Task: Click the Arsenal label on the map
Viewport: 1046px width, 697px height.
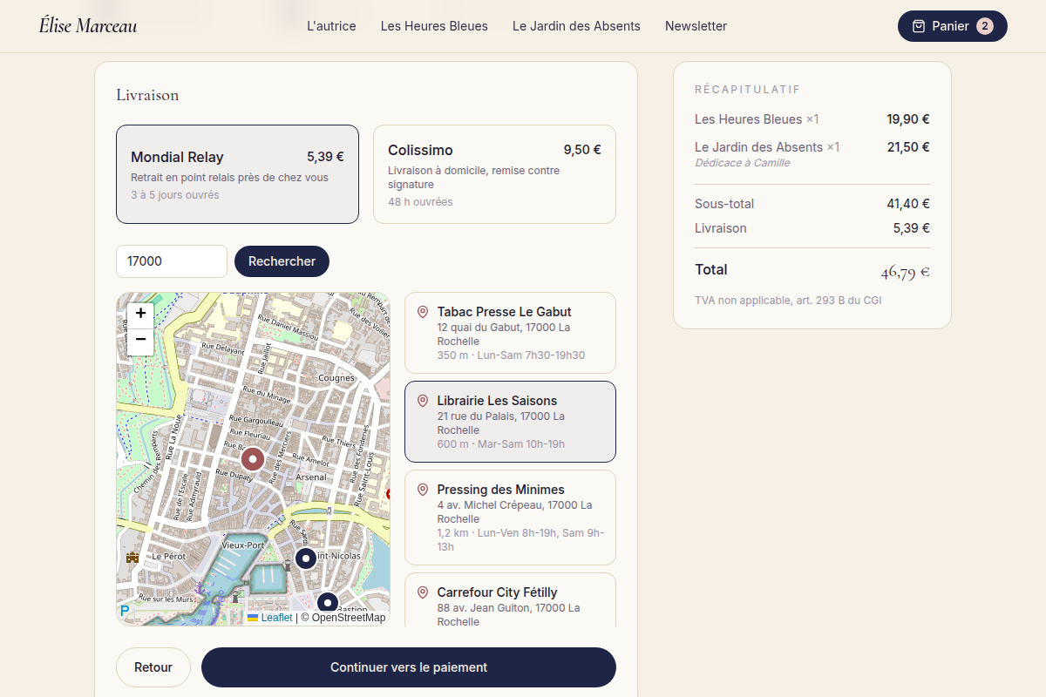Action: [x=311, y=477]
